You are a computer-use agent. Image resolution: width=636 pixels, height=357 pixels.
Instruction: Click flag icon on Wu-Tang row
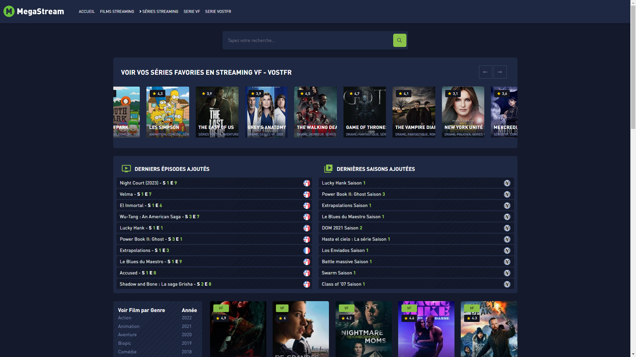(307, 217)
